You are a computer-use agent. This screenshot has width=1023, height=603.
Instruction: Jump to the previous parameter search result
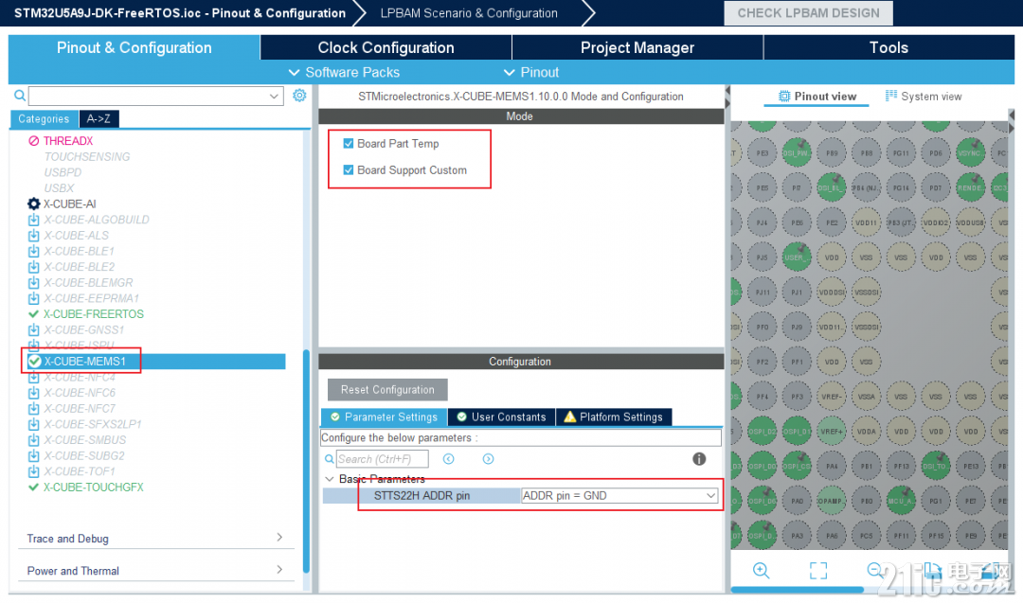point(449,459)
